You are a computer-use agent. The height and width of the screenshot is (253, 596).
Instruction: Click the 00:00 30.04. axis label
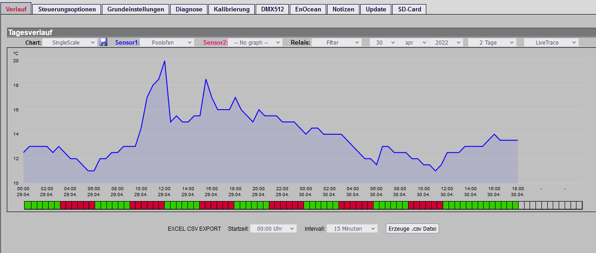(x=306, y=191)
